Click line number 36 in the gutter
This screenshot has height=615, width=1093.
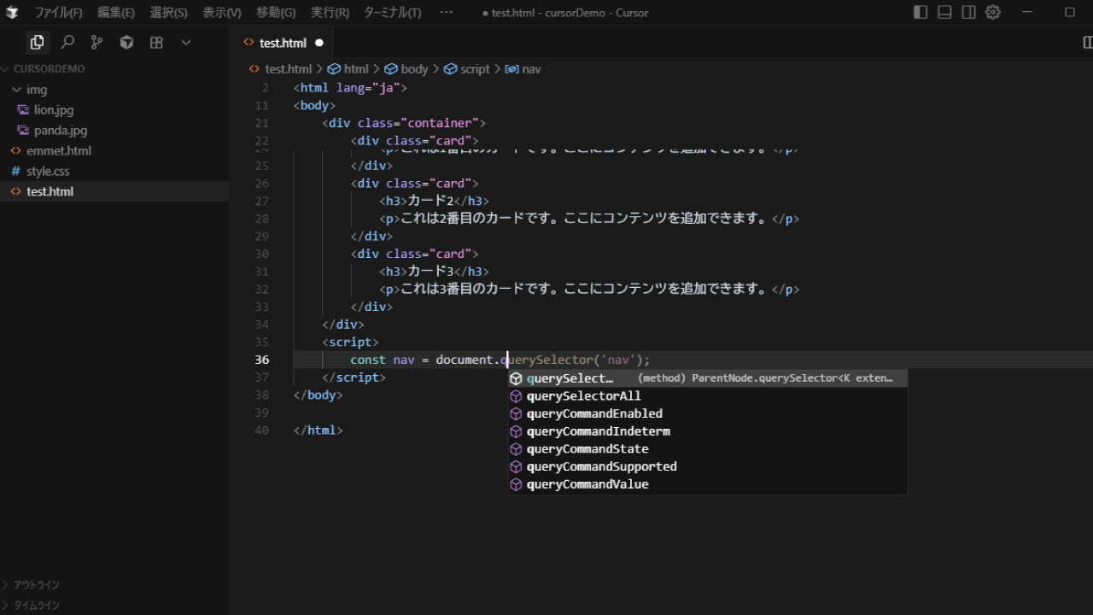pos(261,360)
